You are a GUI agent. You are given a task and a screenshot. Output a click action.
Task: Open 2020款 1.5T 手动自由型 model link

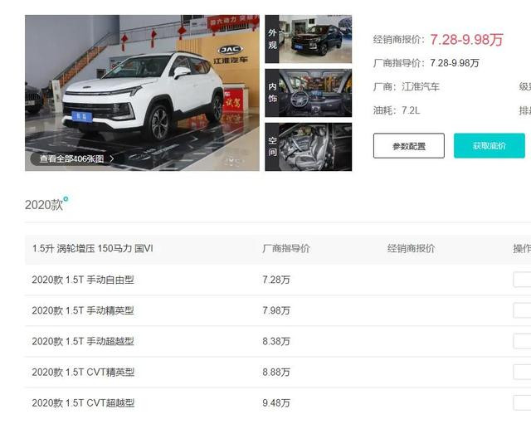click(83, 280)
